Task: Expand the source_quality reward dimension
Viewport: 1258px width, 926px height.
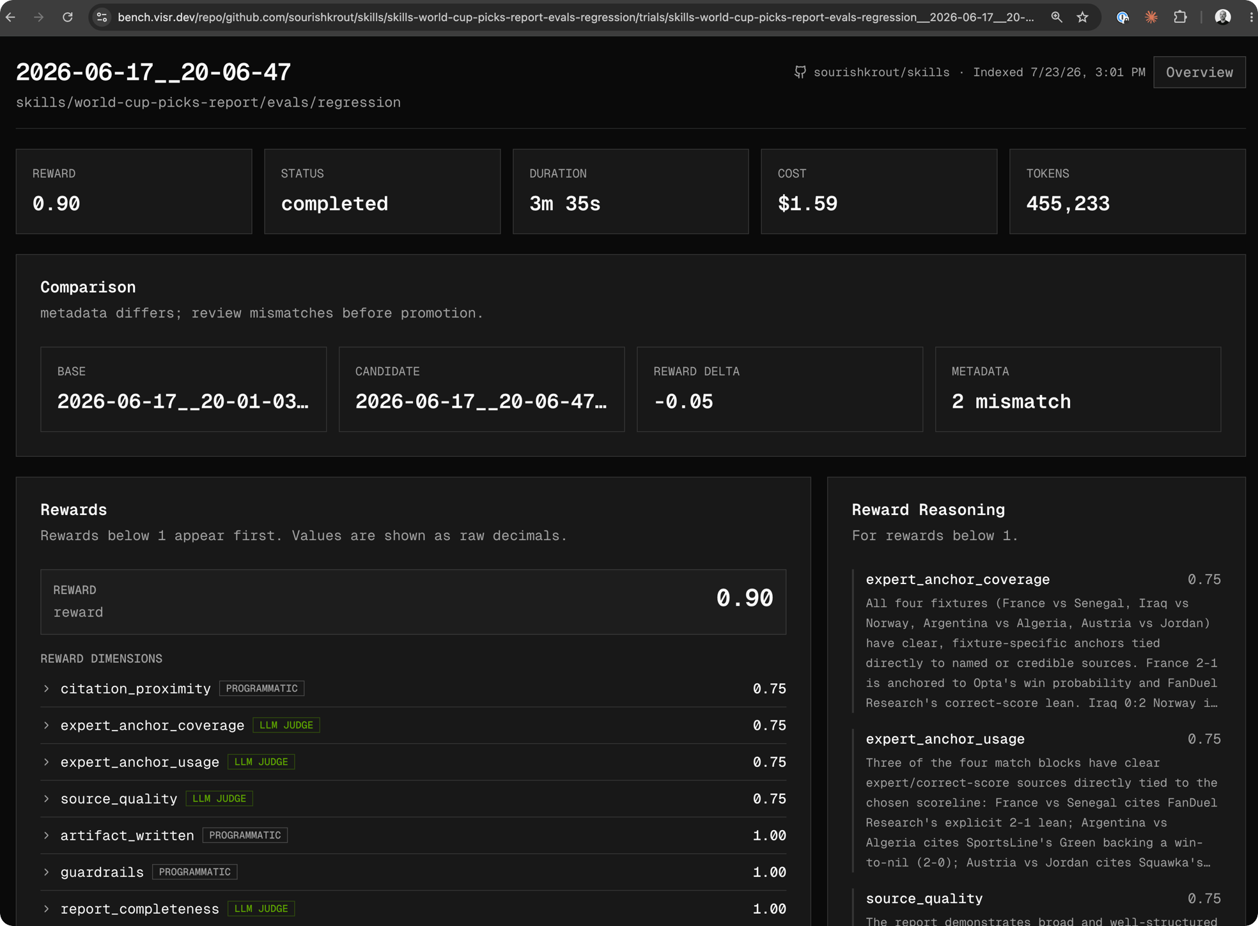Action: pyautogui.click(x=413, y=799)
